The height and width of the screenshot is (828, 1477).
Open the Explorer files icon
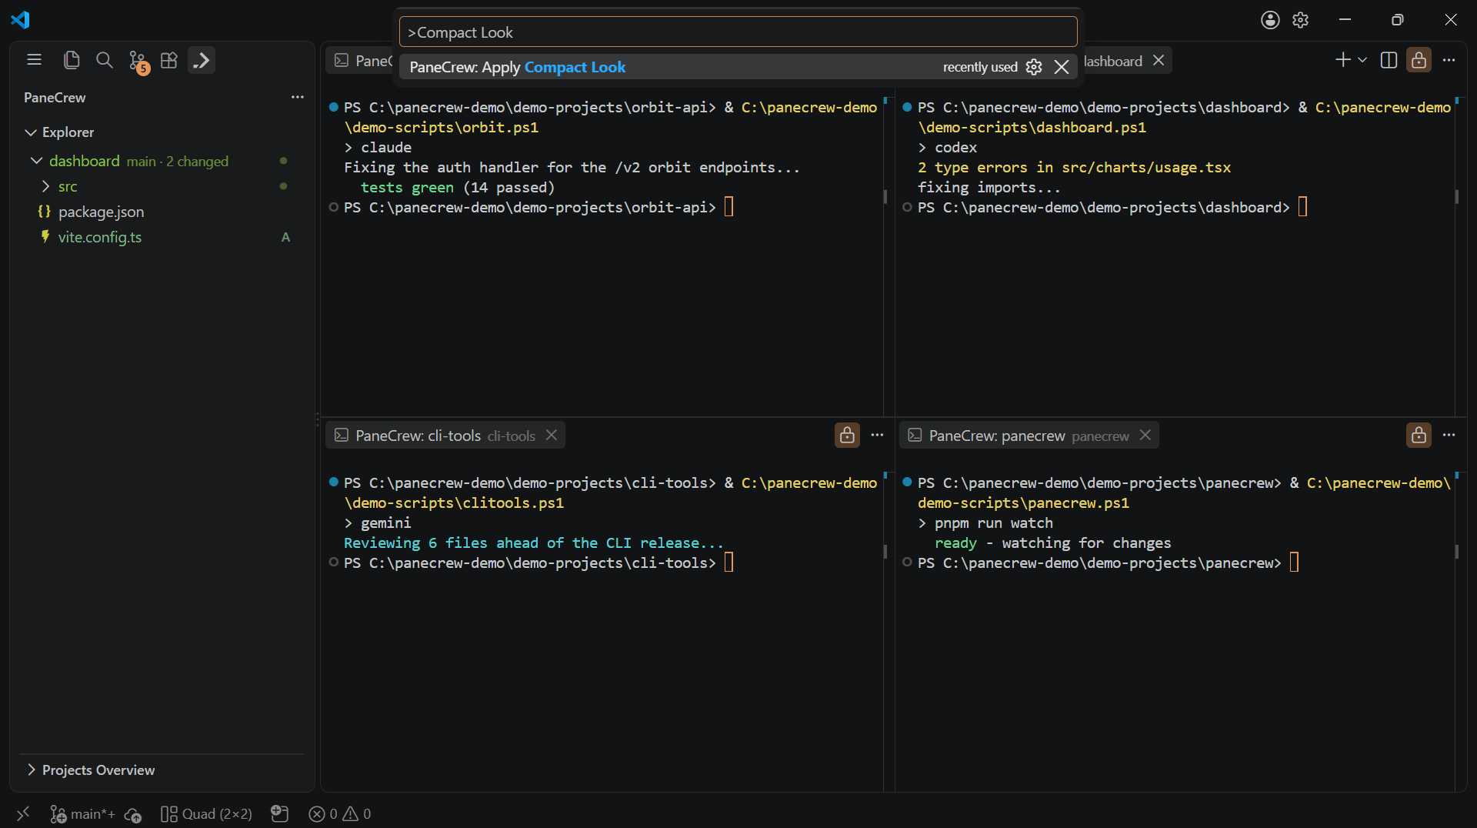[72, 60]
